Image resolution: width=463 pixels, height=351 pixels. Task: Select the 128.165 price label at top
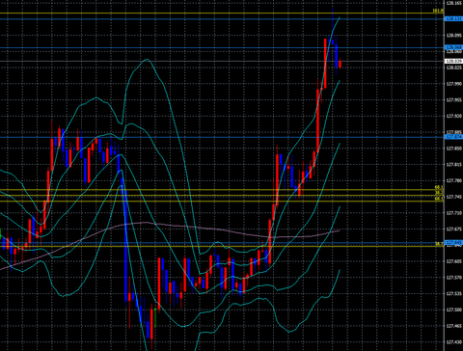coord(453,3)
